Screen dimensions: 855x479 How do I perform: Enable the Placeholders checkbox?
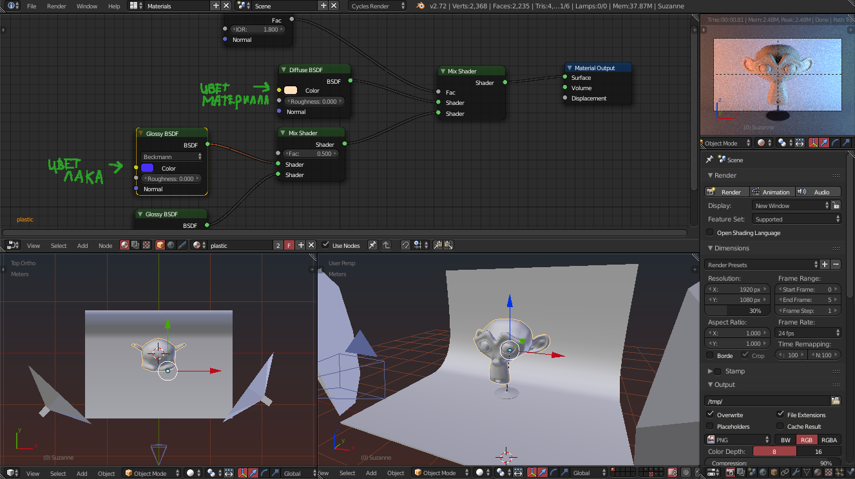[711, 426]
